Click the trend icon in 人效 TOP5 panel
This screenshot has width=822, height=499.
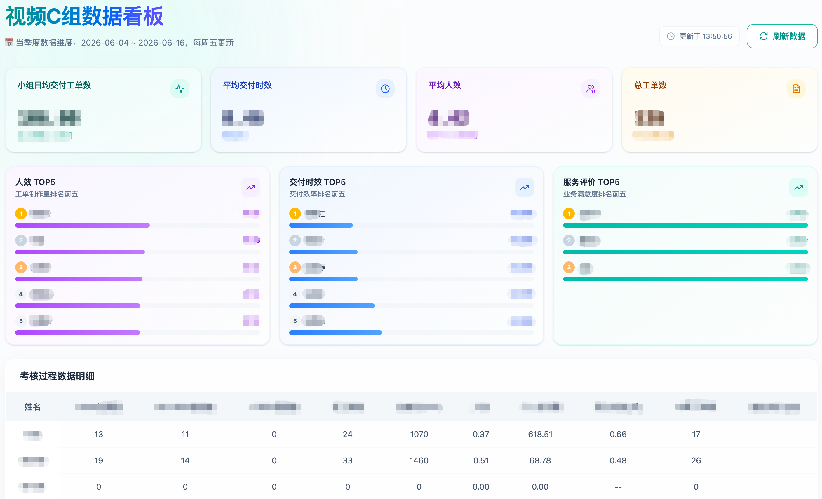pos(251,187)
